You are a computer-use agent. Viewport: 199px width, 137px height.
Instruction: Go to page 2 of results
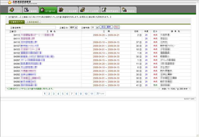(x=49, y=94)
